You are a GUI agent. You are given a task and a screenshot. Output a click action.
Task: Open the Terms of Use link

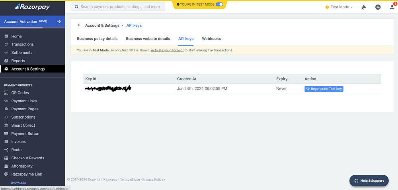tap(130, 179)
